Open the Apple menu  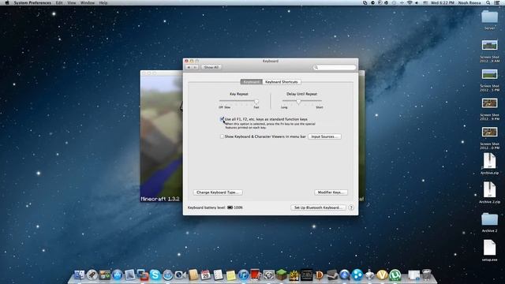coord(7,2)
